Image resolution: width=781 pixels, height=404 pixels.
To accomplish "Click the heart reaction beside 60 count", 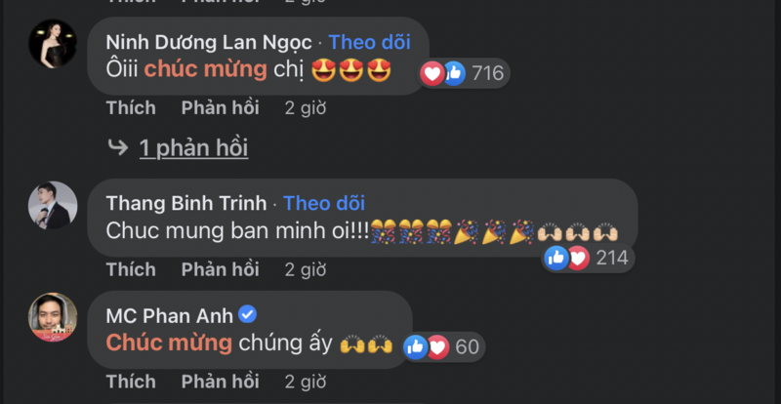I will point(437,346).
